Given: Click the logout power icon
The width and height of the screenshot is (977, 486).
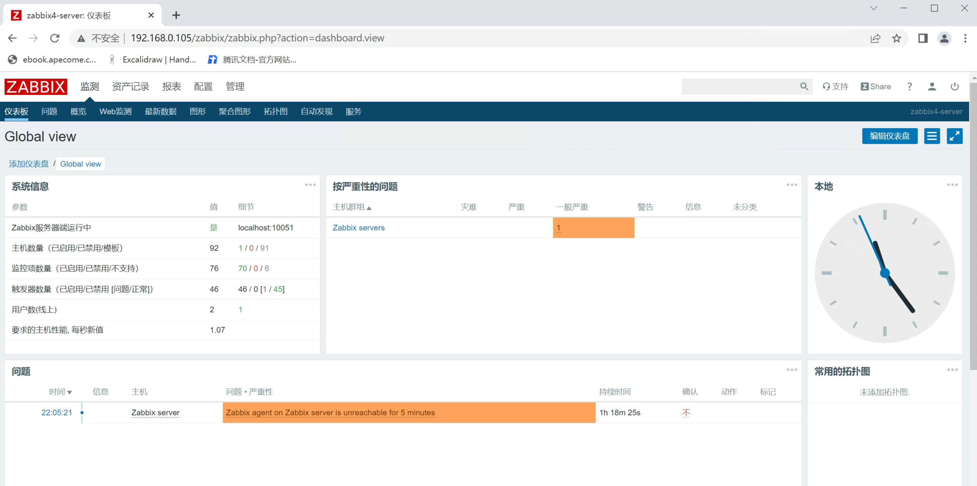Looking at the screenshot, I should click(954, 86).
